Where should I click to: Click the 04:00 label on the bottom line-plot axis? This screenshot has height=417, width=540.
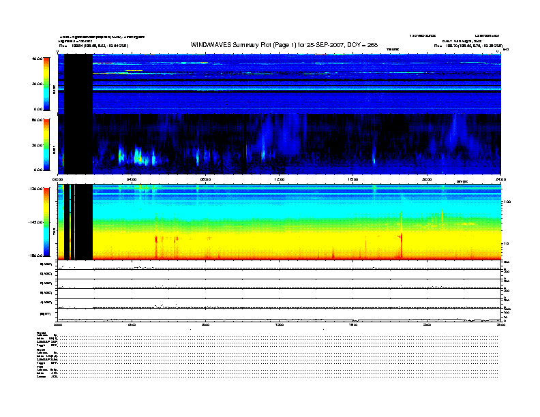tap(132, 324)
